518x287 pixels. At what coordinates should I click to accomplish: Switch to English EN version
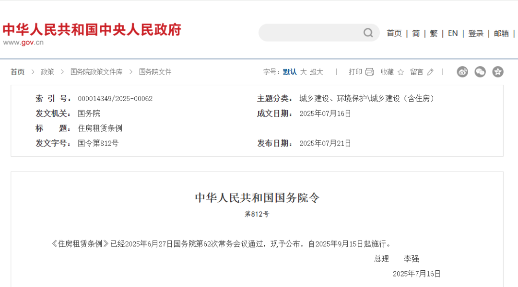coord(453,34)
